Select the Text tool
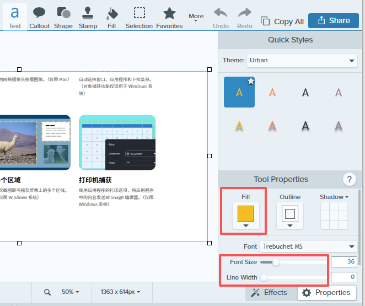 [15, 18]
